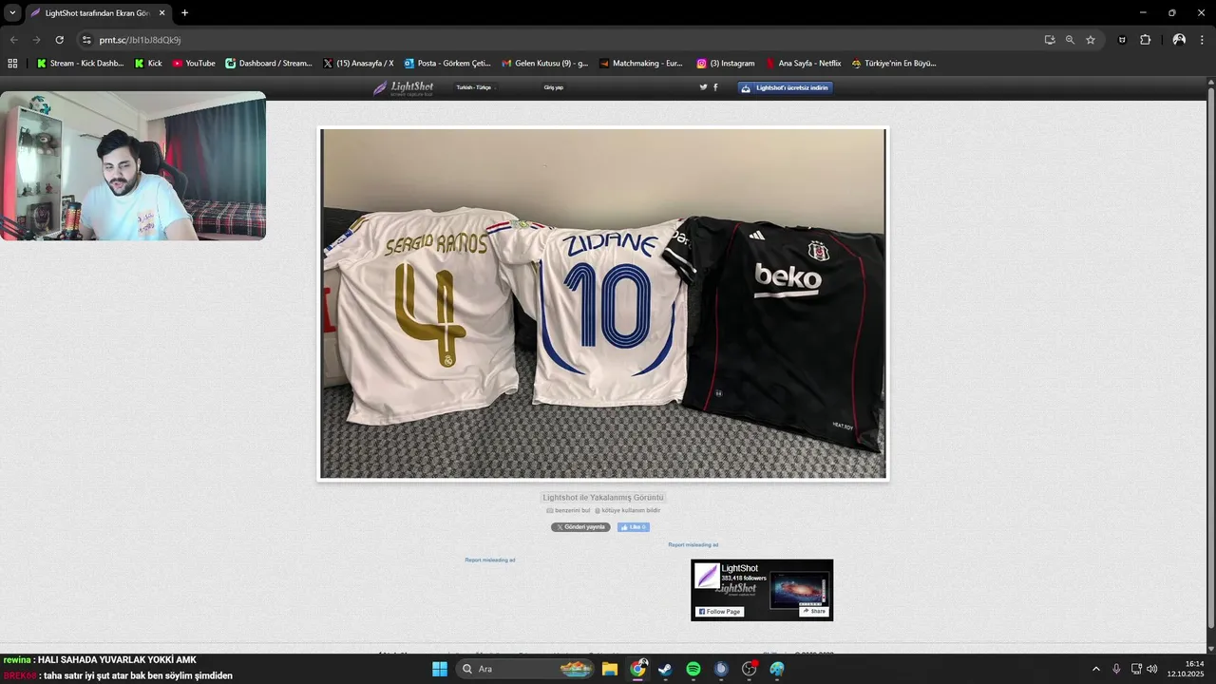Click the install app icon in address bar
The width and height of the screenshot is (1216, 684).
pos(1050,40)
